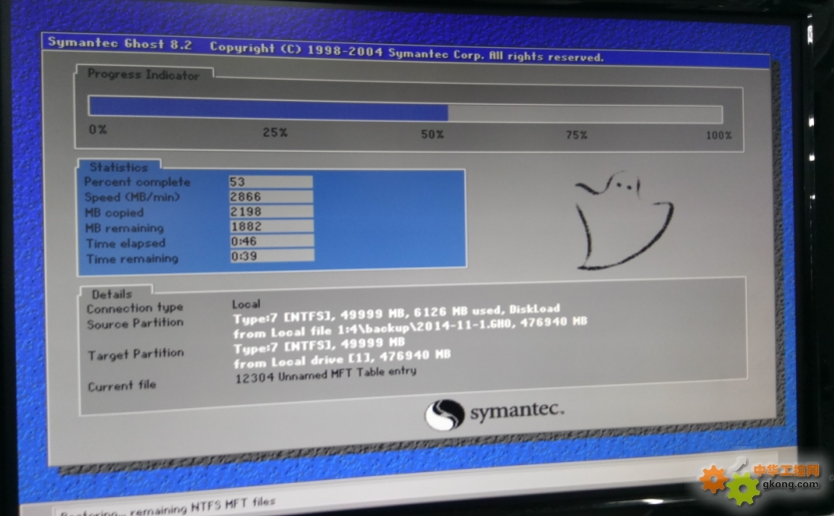834x516 pixels.
Task: Click the 'Connection type' label
Action: click(135, 308)
